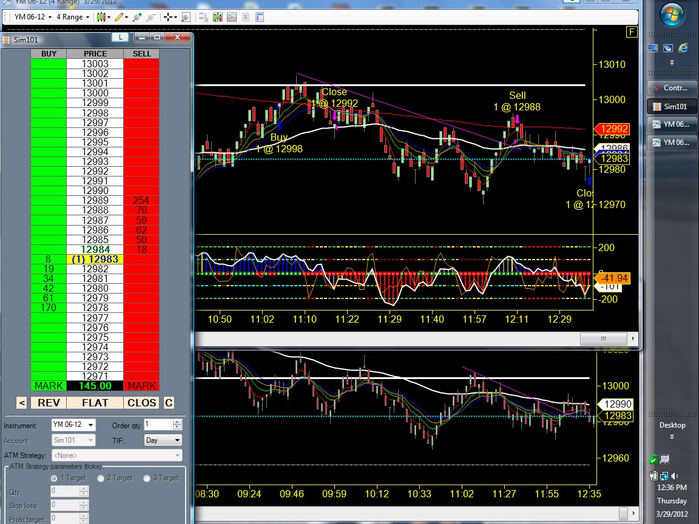This screenshot has width=699, height=524.
Task: Click the L button in Sim101 title bar
Action: (120, 38)
